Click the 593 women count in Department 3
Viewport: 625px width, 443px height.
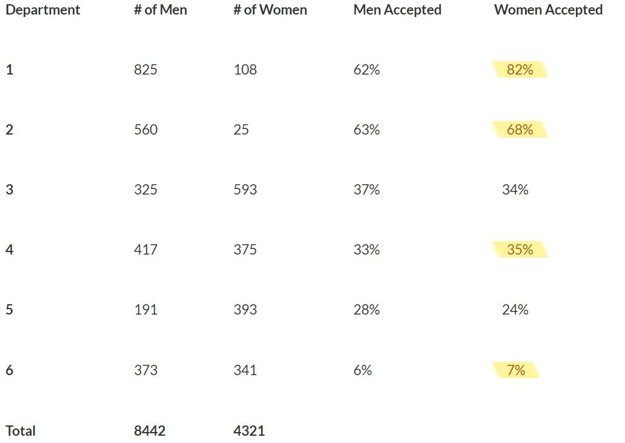[x=245, y=190]
